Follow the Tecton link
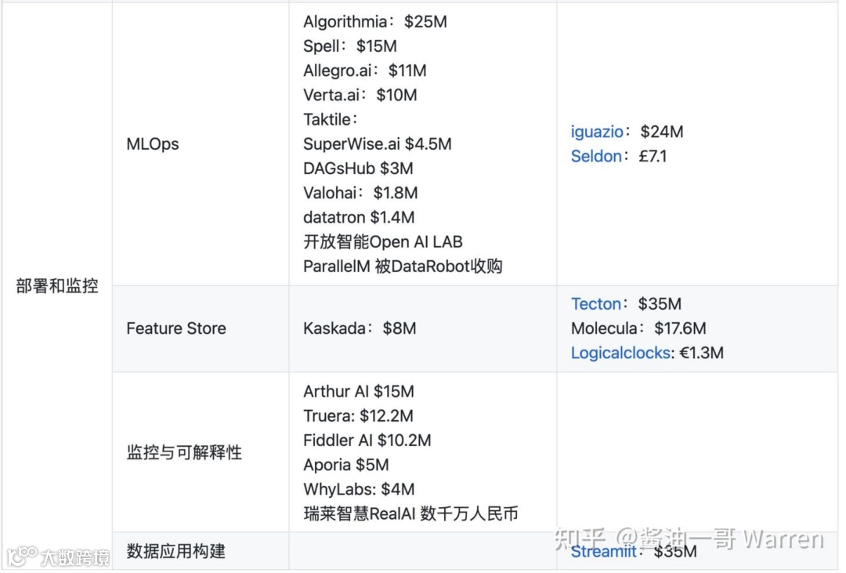This screenshot has height=573, width=846. click(x=596, y=303)
